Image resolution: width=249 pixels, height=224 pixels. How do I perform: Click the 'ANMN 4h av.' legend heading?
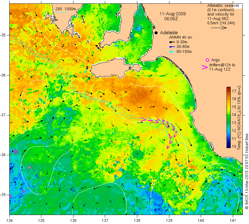(181, 37)
